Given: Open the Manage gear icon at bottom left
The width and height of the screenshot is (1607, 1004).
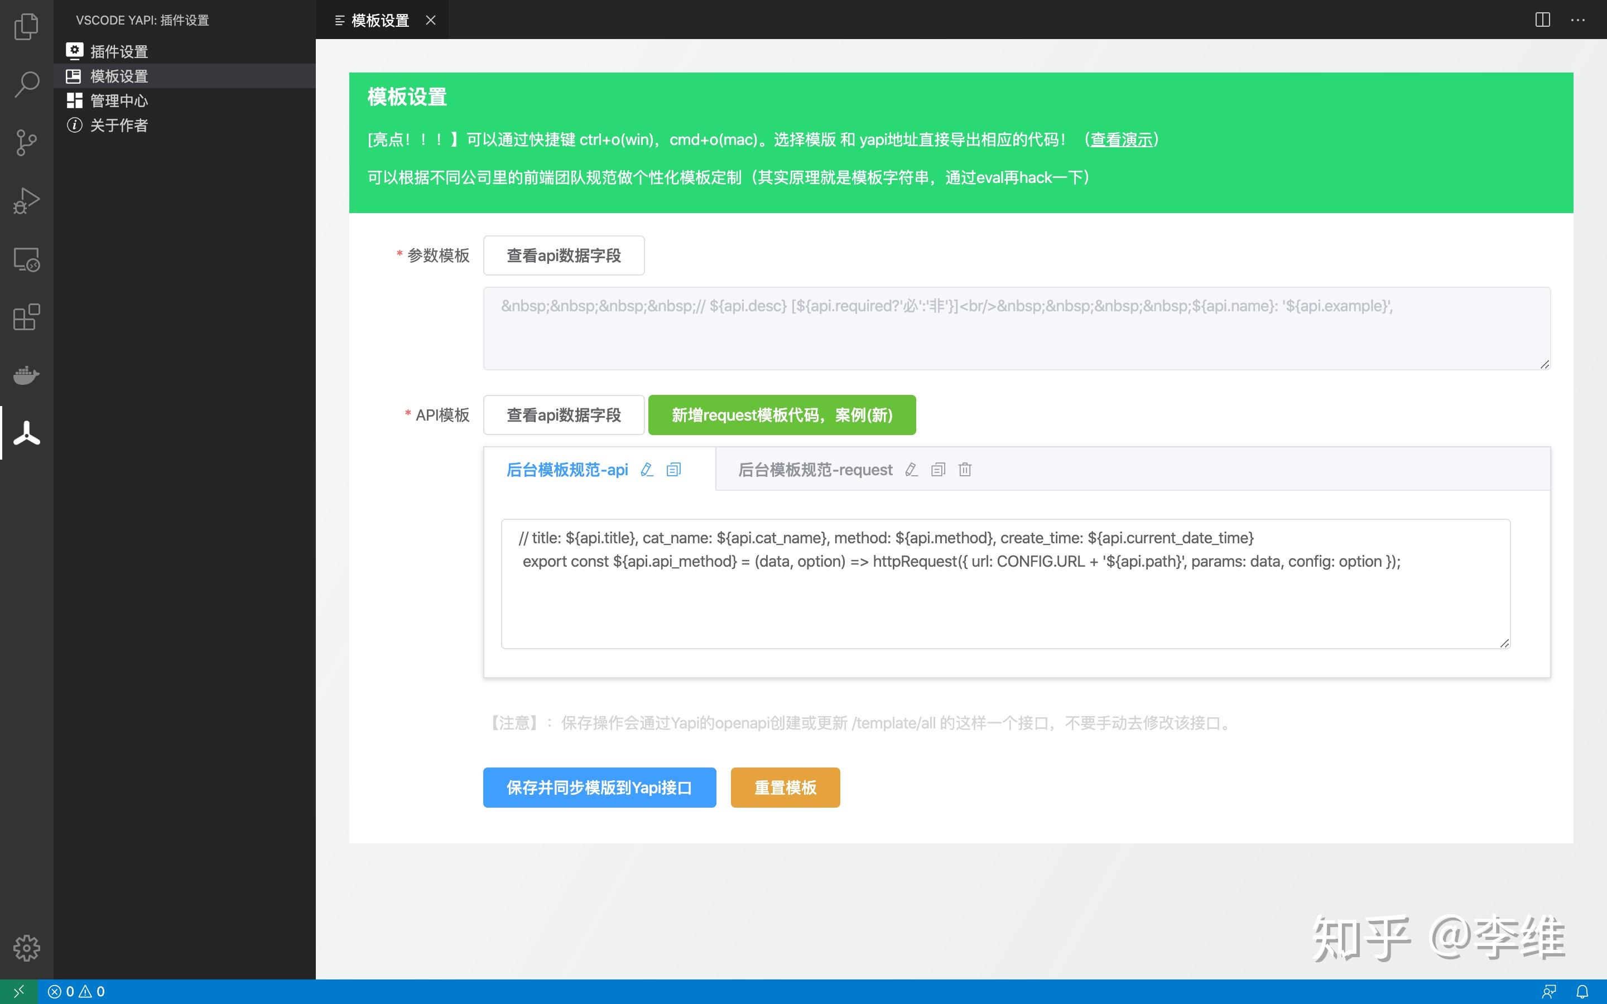Looking at the screenshot, I should point(26,948).
